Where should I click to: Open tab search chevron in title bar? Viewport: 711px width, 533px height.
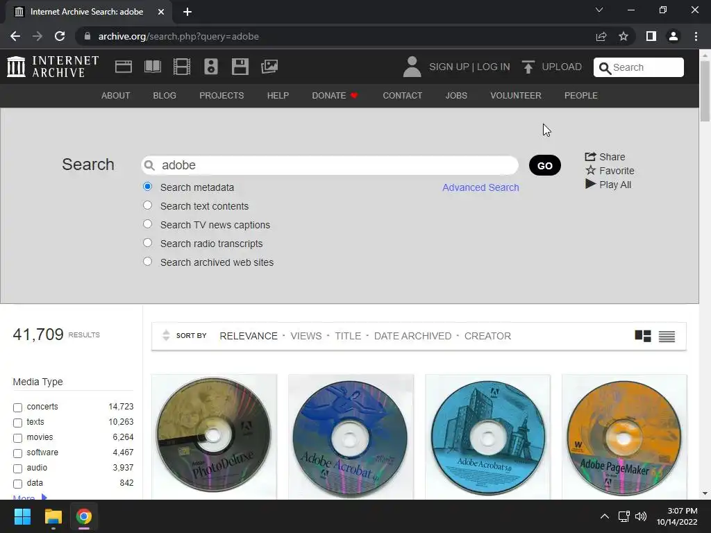599,10
